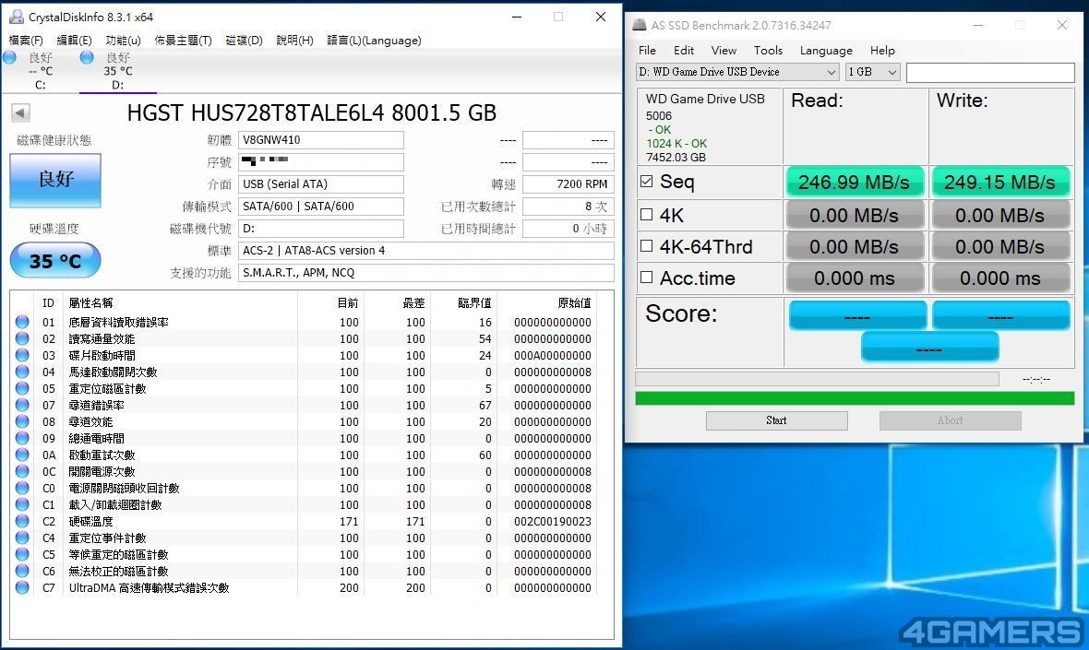Open the 檔案(F) menu in CrystalDiskInfo
The width and height of the screenshot is (1089, 650).
[26, 41]
